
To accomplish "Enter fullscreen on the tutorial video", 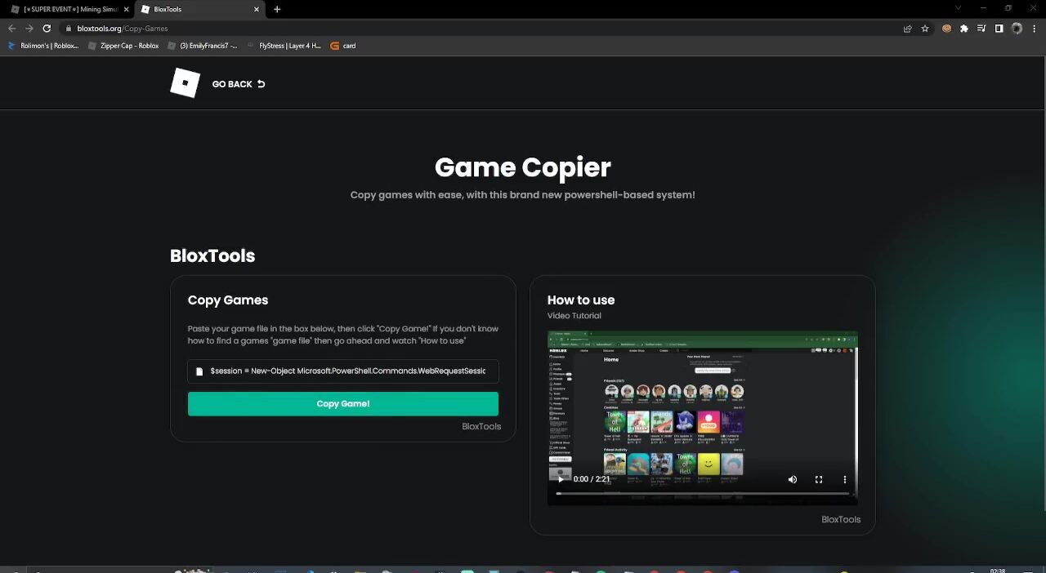I will tap(819, 479).
